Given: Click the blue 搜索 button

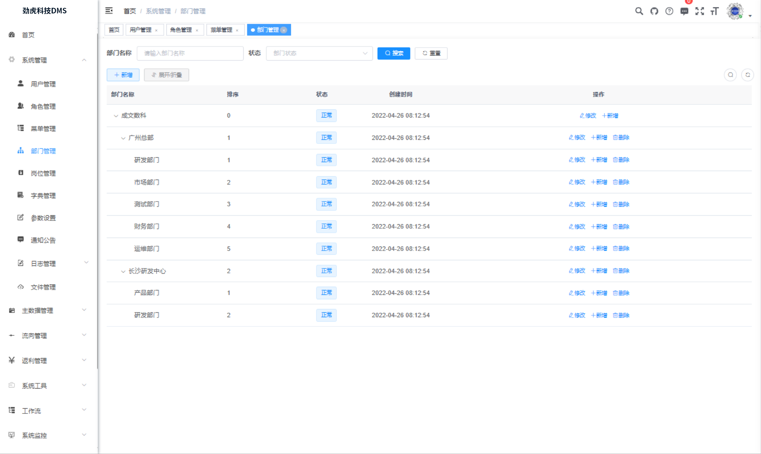Looking at the screenshot, I should pos(394,53).
